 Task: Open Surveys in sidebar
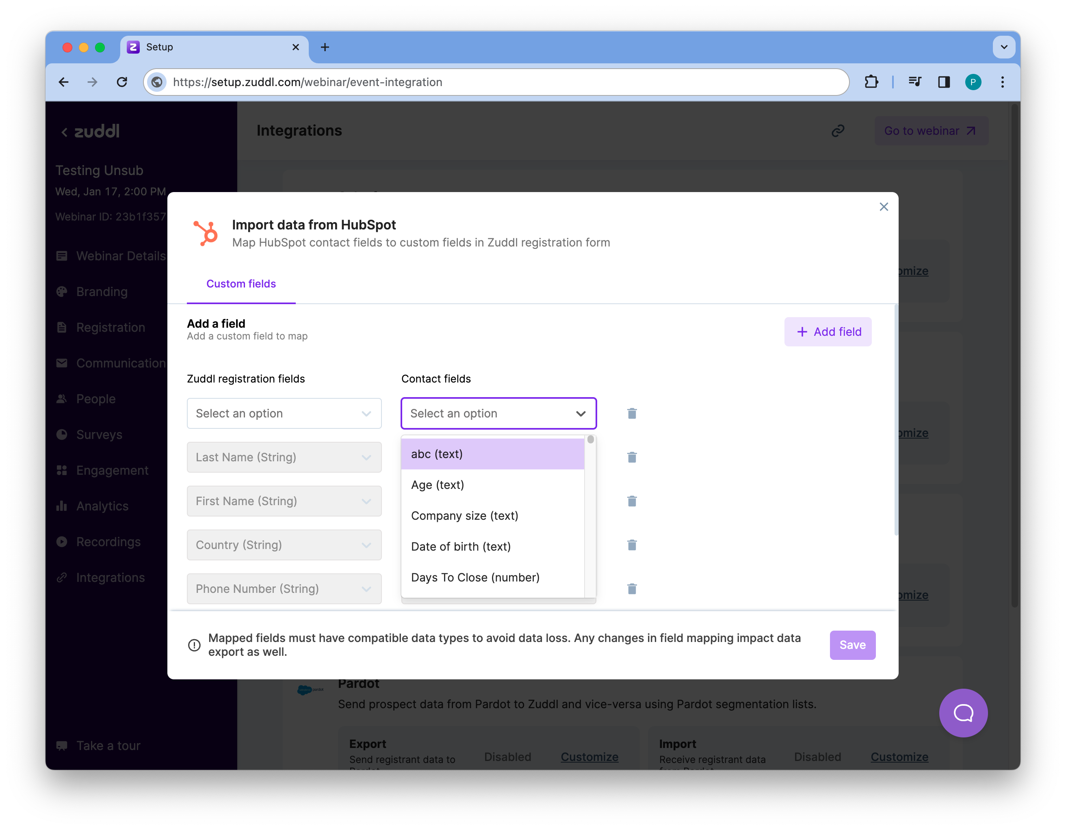pyautogui.click(x=89, y=434)
